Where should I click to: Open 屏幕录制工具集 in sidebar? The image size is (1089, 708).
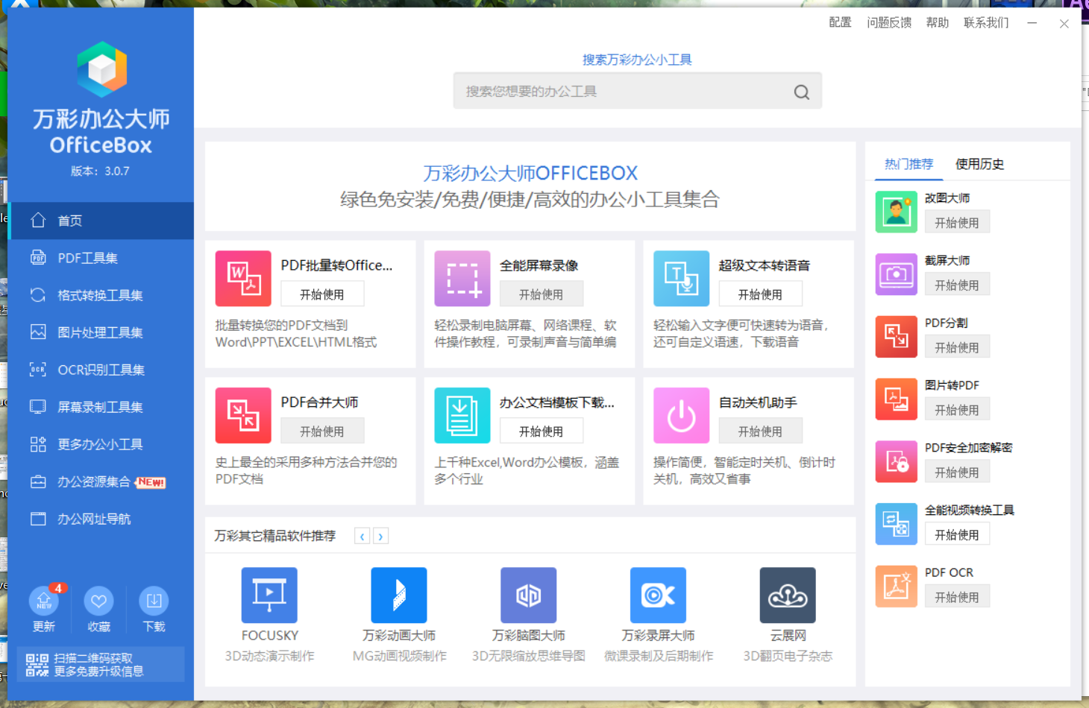pyautogui.click(x=101, y=407)
